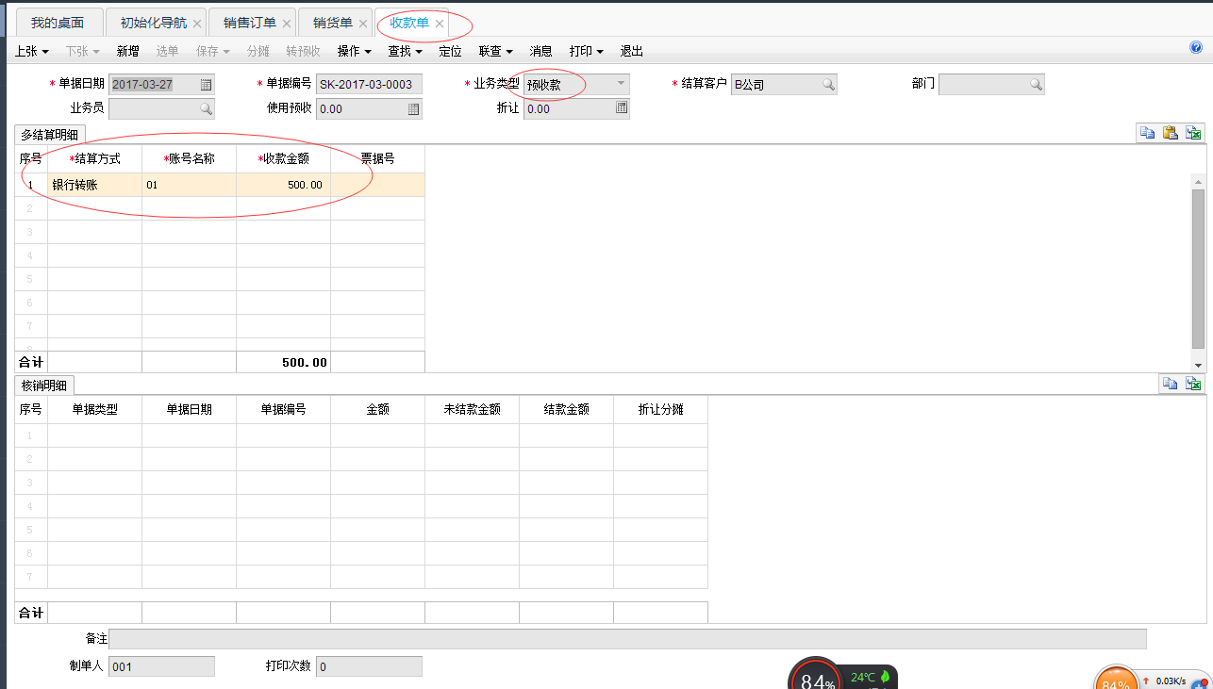Open the calendar picker for 单据日期
The image size is (1213, 689).
pos(206,85)
